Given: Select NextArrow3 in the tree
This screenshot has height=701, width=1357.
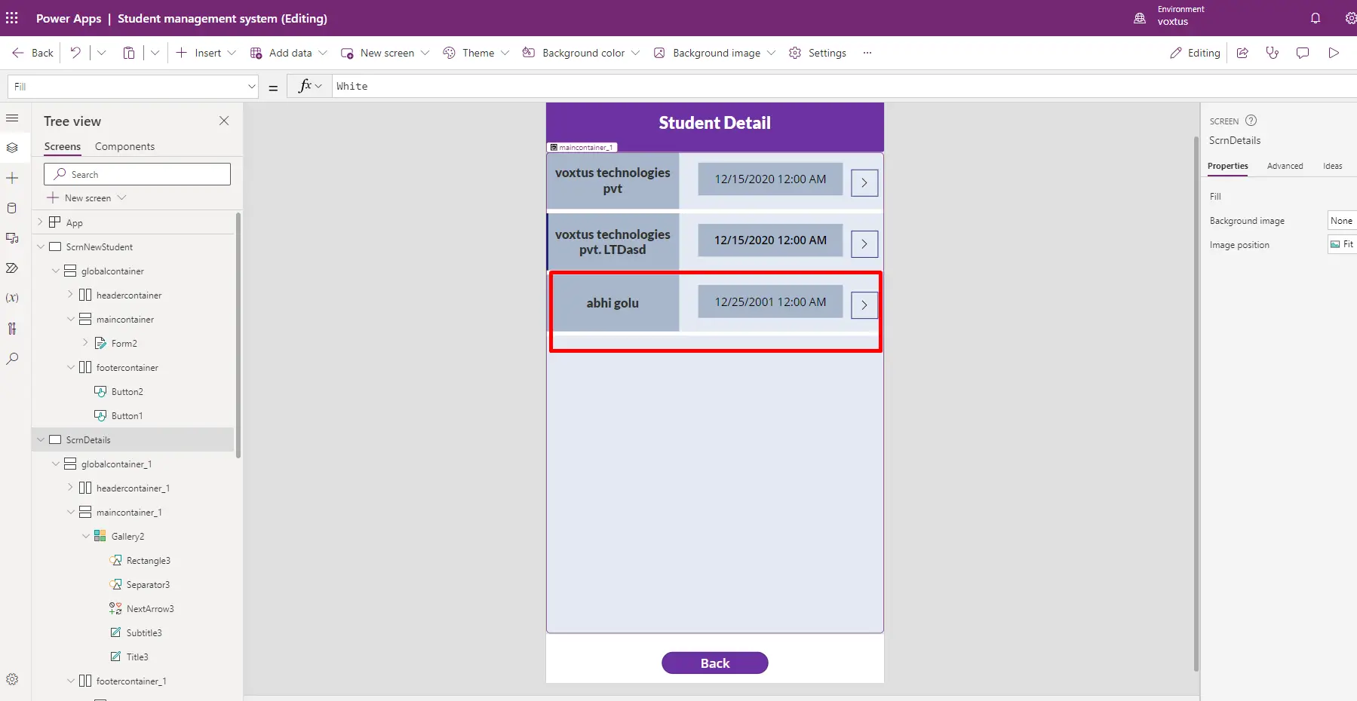Looking at the screenshot, I should pyautogui.click(x=149, y=608).
